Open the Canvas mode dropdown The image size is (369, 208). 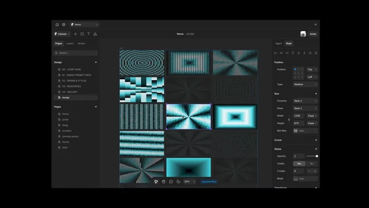(x=62, y=34)
